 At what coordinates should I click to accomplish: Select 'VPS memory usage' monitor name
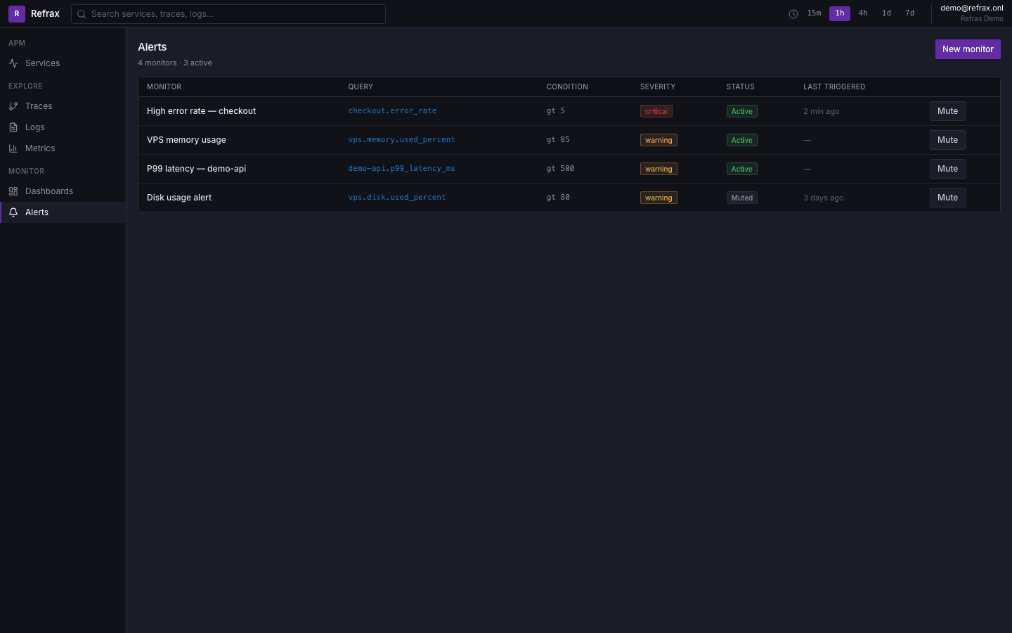[186, 140]
